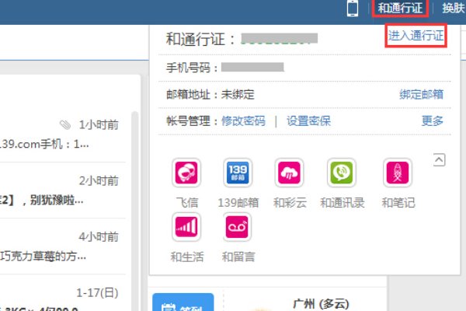466x311 pixels.
Task: Open the 换肤 skin option
Action: (x=454, y=8)
